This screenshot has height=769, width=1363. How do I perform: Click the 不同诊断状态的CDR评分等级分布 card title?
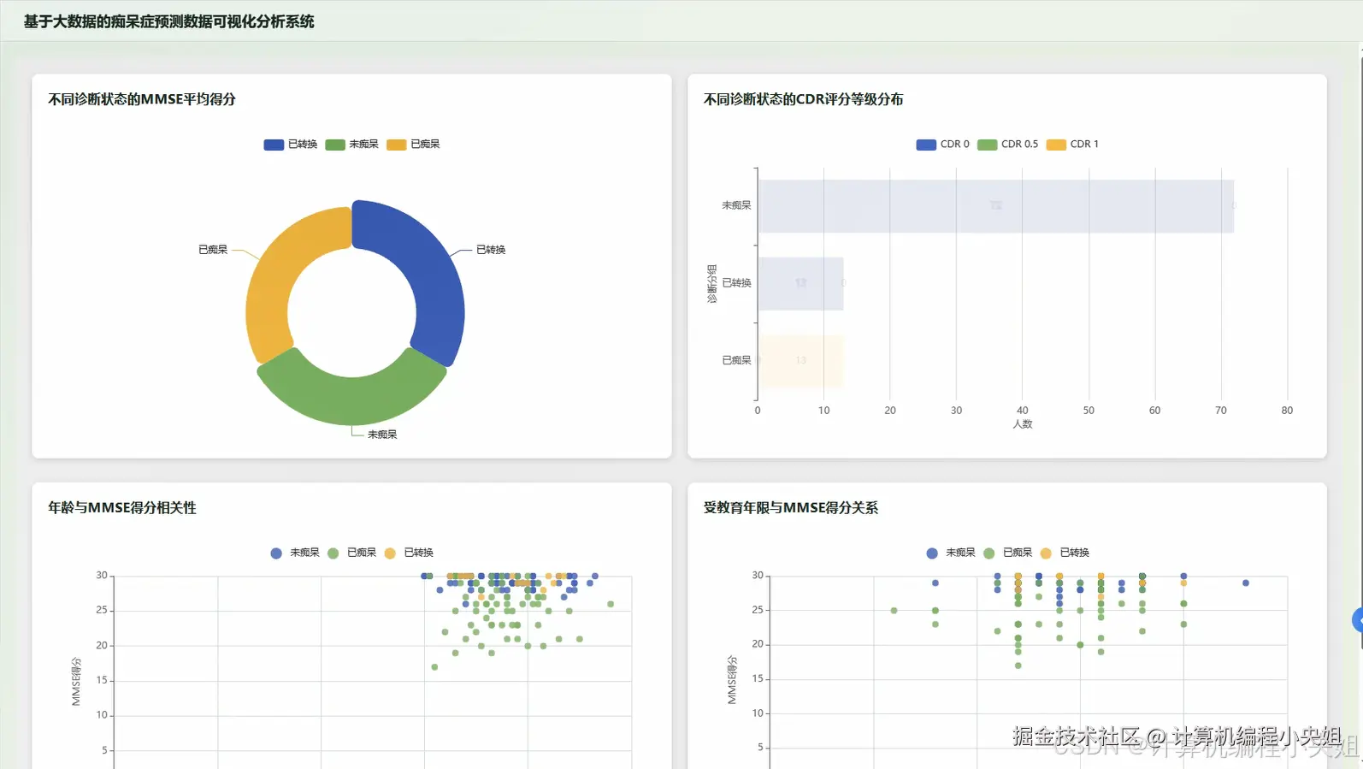pos(803,99)
